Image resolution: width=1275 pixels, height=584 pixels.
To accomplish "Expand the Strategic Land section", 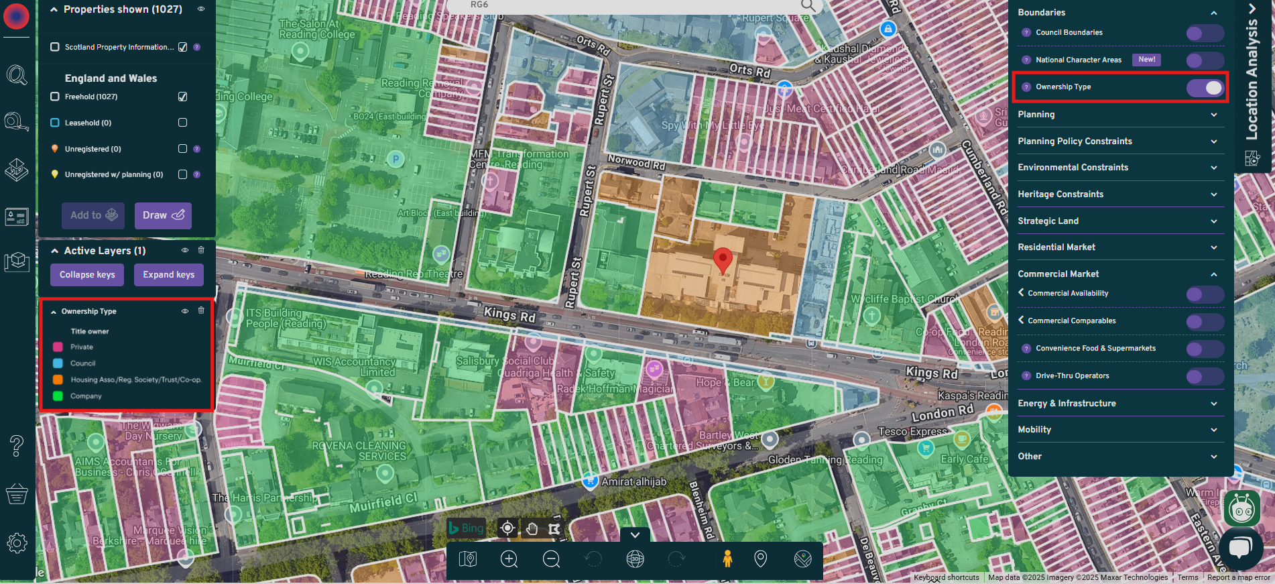I will (x=1214, y=221).
